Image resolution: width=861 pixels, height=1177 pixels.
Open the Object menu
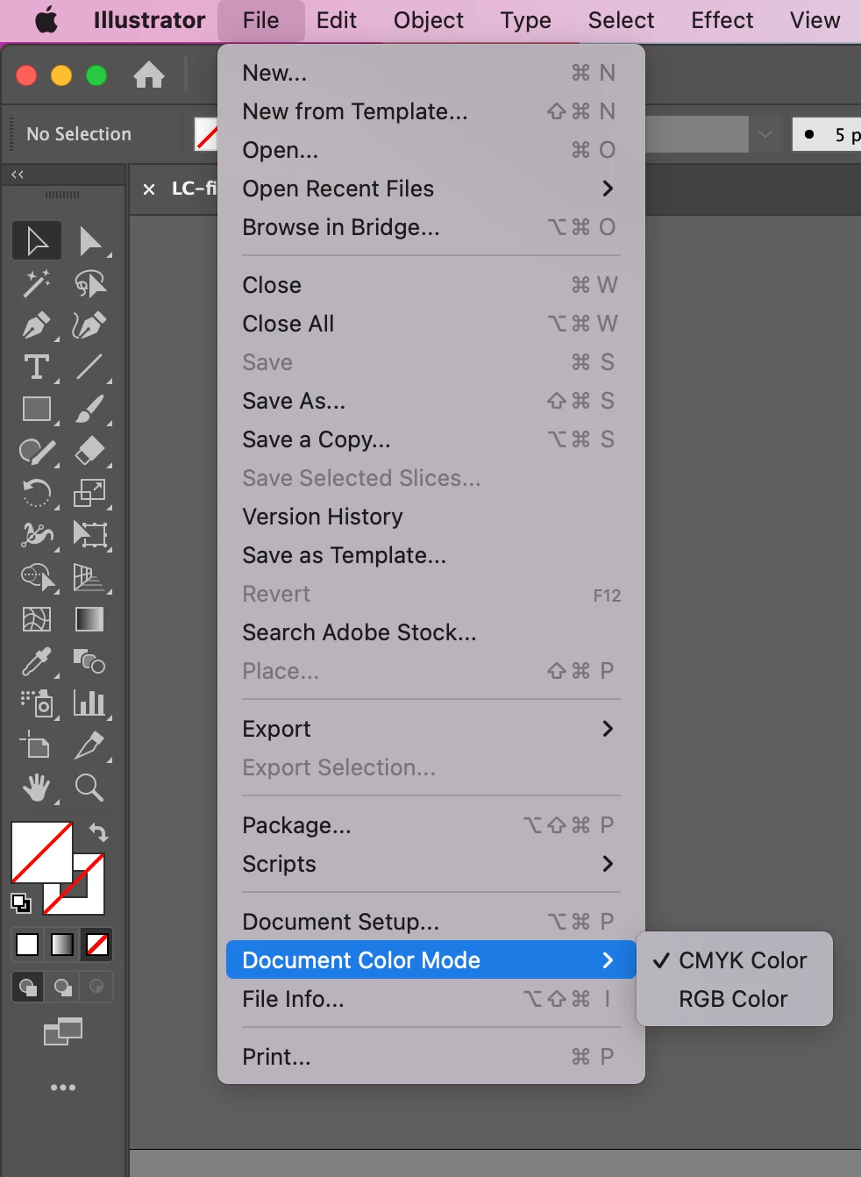(429, 20)
